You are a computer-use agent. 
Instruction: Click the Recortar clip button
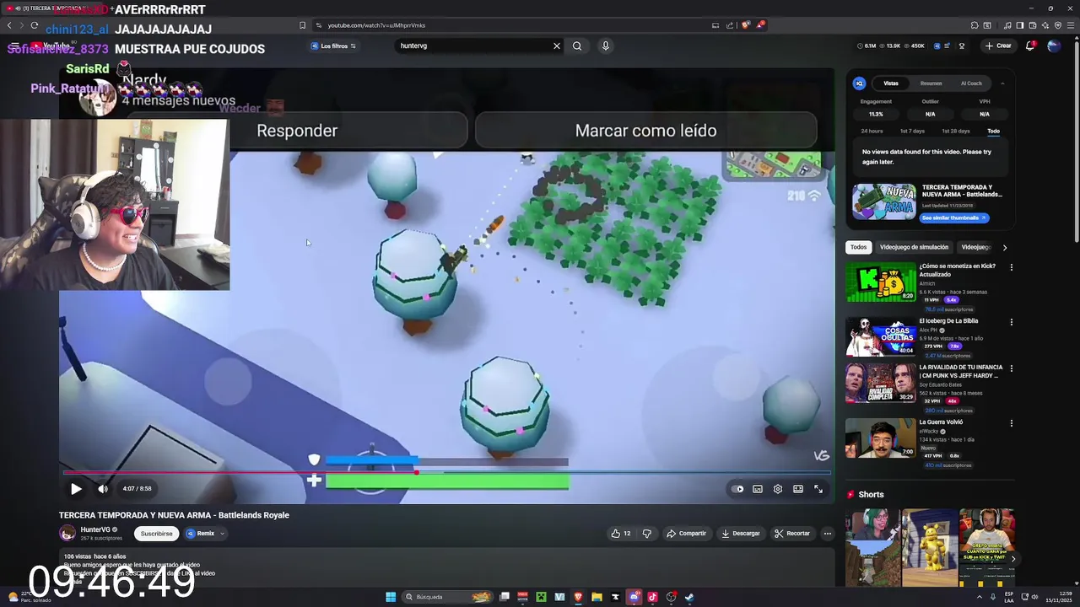point(792,534)
